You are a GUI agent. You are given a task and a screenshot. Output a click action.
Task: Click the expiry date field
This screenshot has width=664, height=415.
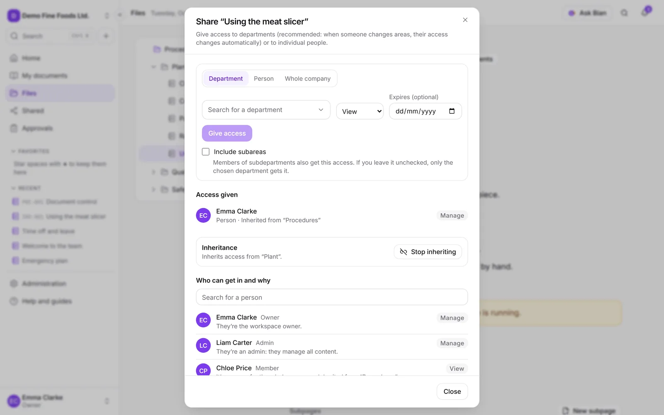(425, 111)
